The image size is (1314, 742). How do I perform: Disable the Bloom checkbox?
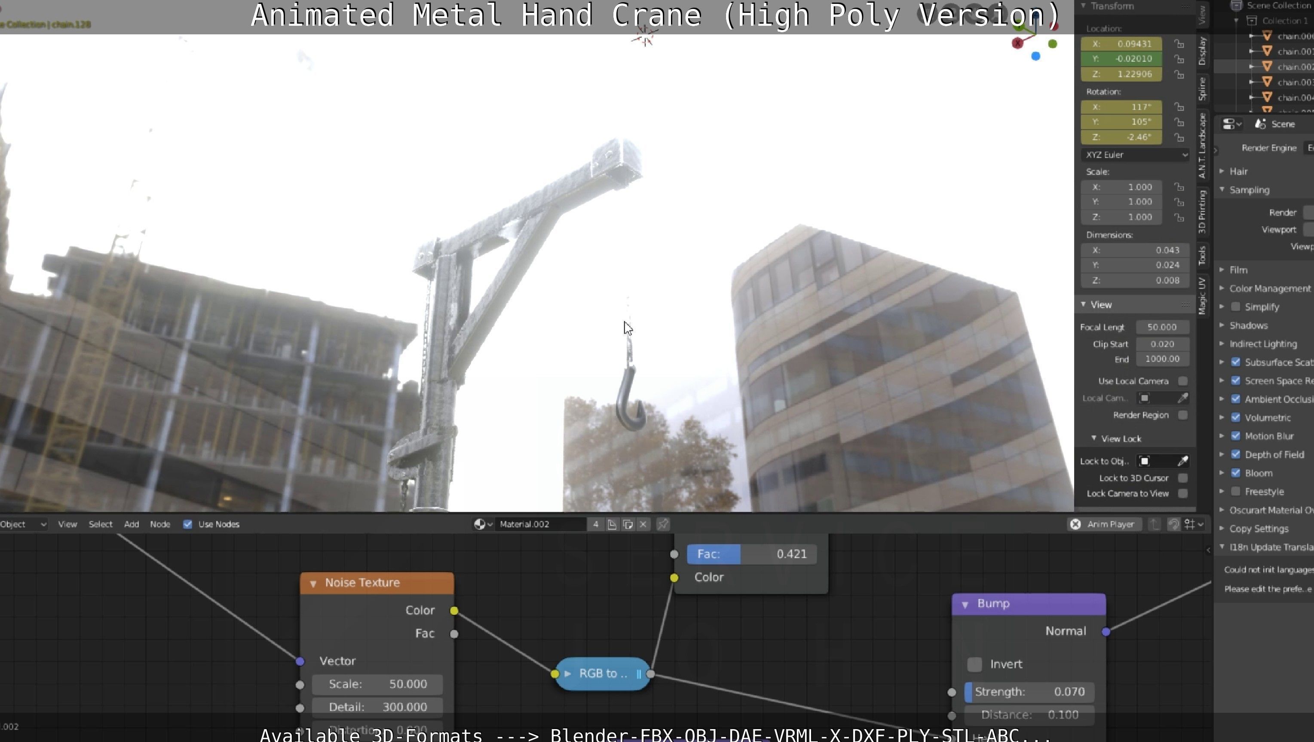coord(1235,473)
